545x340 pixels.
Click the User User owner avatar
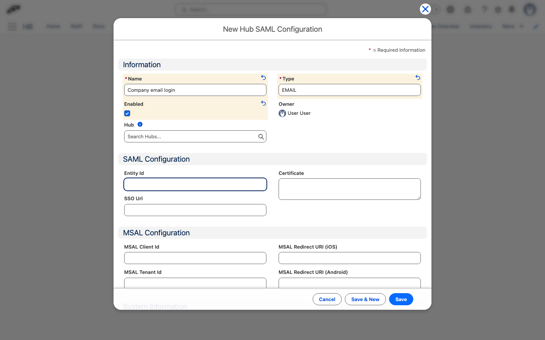(282, 113)
